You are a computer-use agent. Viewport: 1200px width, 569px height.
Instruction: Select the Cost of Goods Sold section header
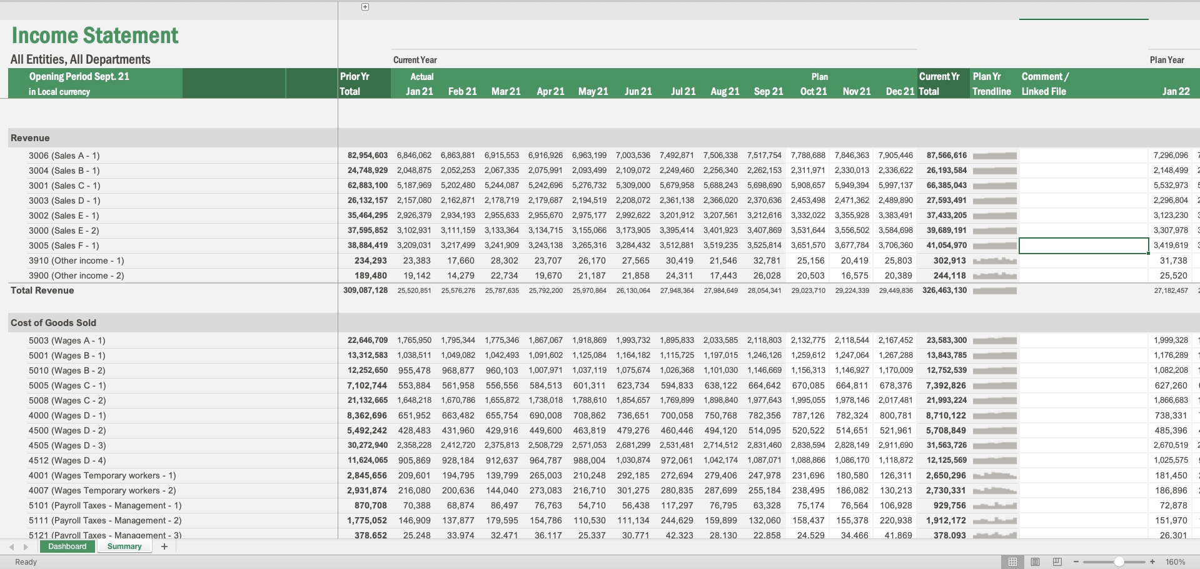click(53, 322)
